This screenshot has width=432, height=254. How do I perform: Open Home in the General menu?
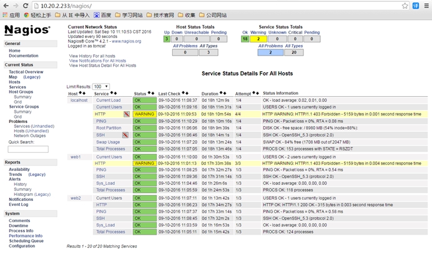(14, 51)
